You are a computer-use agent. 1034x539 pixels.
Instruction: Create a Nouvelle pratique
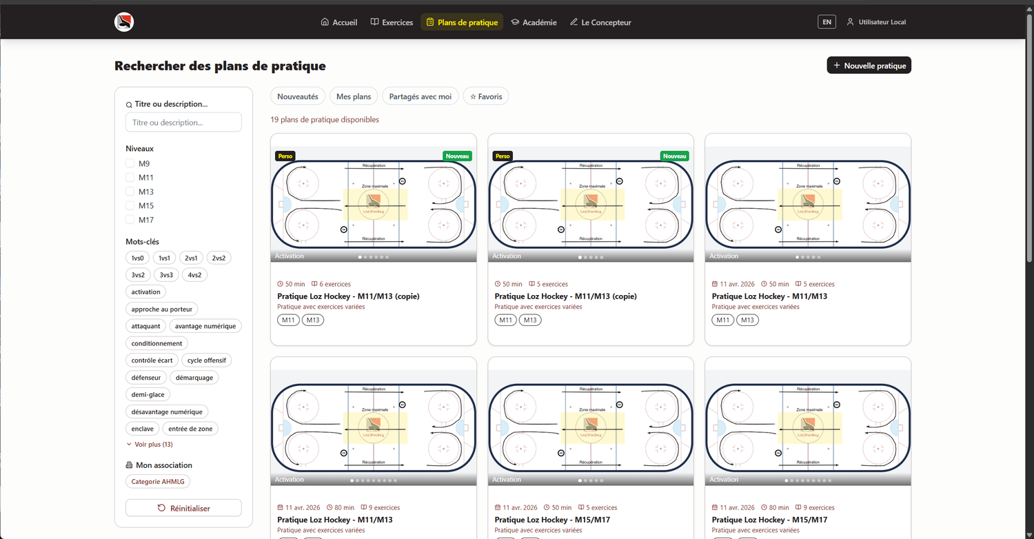[x=869, y=65]
